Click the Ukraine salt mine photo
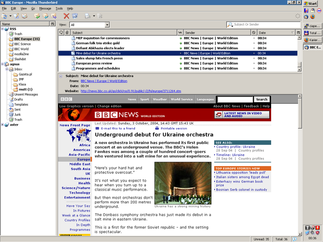This screenshot has width=323, height=242. [x=183, y=183]
